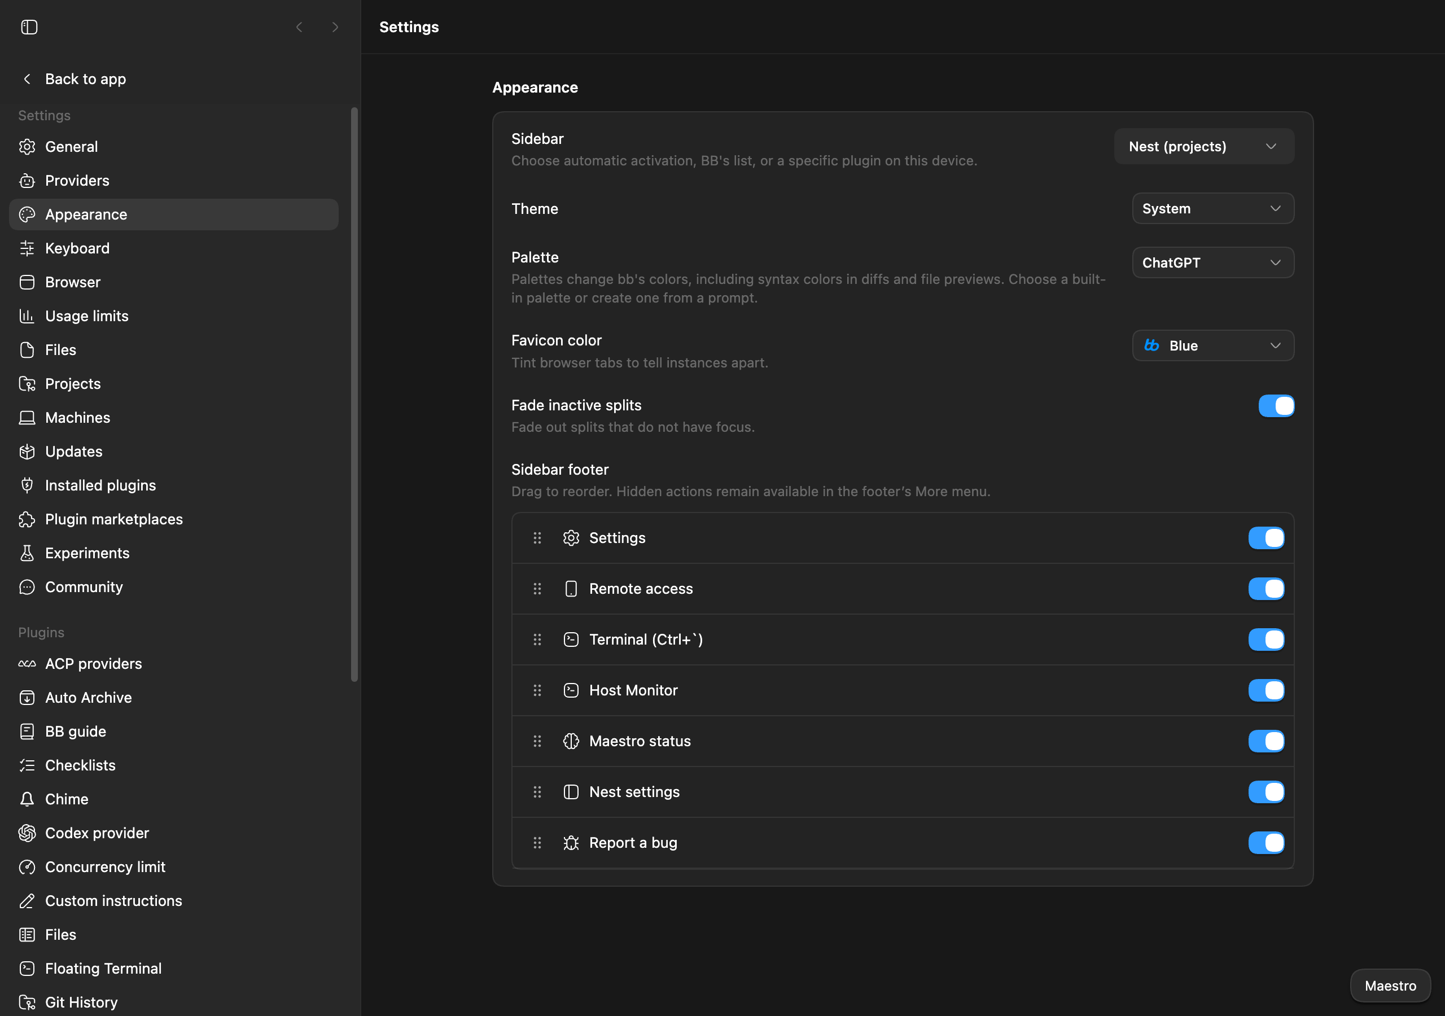Open the Appearance settings page
Screen dimensions: 1445x1016
[x=174, y=214]
